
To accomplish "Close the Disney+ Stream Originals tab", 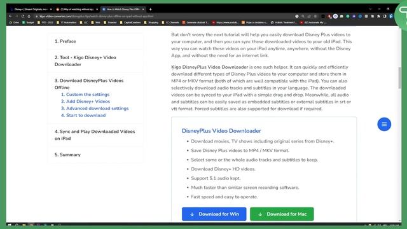I will tap(51, 10).
